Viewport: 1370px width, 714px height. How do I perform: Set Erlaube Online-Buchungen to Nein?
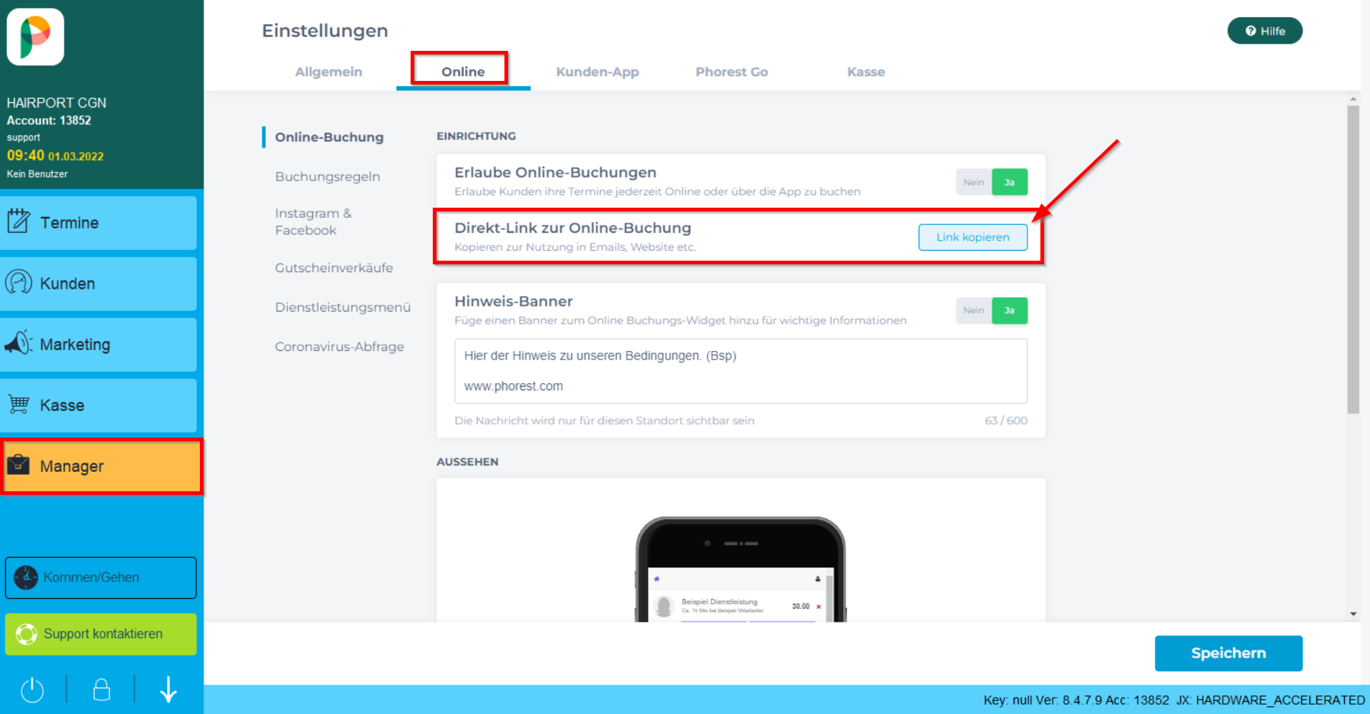[x=973, y=182]
